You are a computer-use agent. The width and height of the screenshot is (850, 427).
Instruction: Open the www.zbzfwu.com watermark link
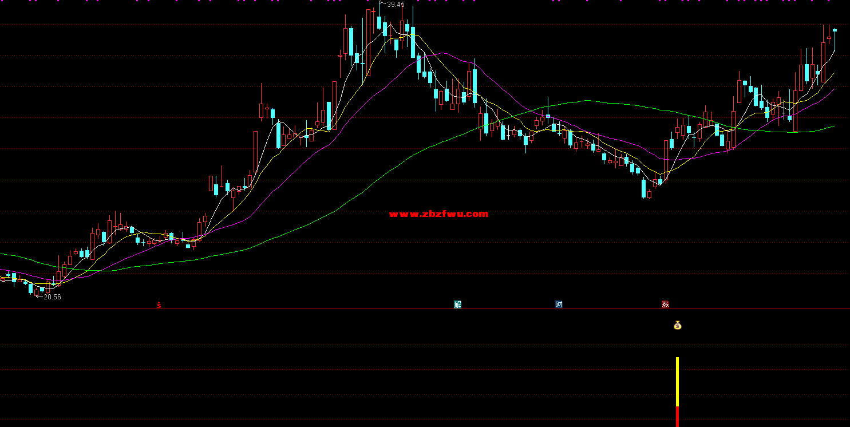438,214
